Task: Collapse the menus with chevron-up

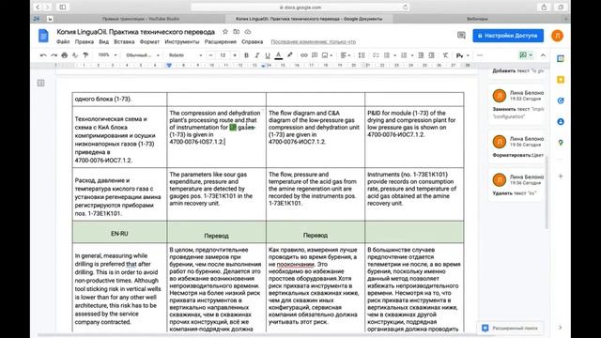Action: point(543,55)
